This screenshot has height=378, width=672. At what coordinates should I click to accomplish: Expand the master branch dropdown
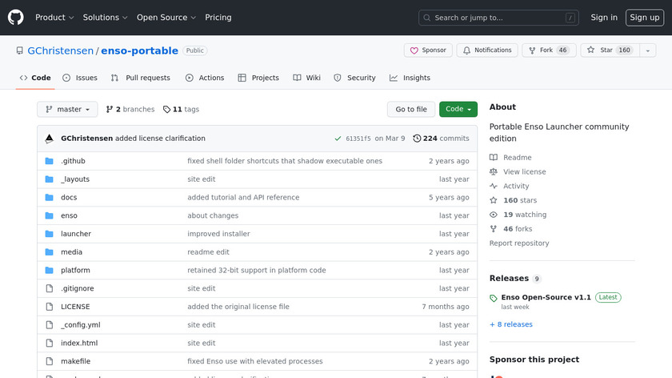tap(67, 110)
